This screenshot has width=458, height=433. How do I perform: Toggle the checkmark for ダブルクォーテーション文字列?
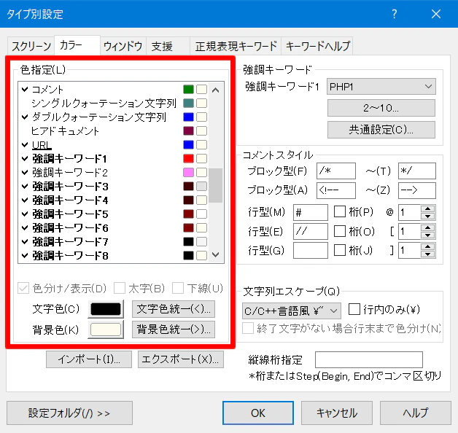[25, 117]
